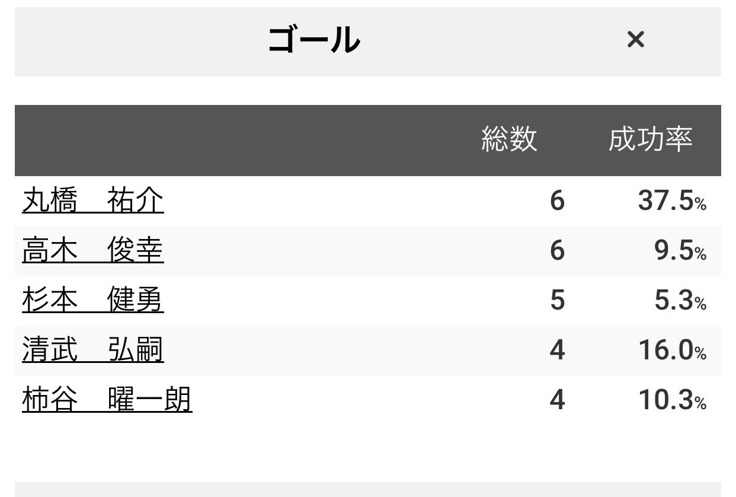
Task: Click total goals 4 for 清武 弘嗣
Action: click(557, 351)
